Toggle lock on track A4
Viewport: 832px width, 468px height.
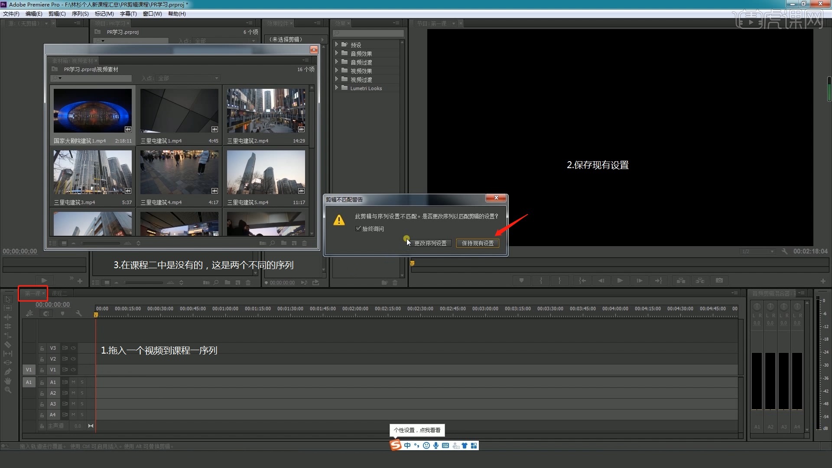[42, 415]
